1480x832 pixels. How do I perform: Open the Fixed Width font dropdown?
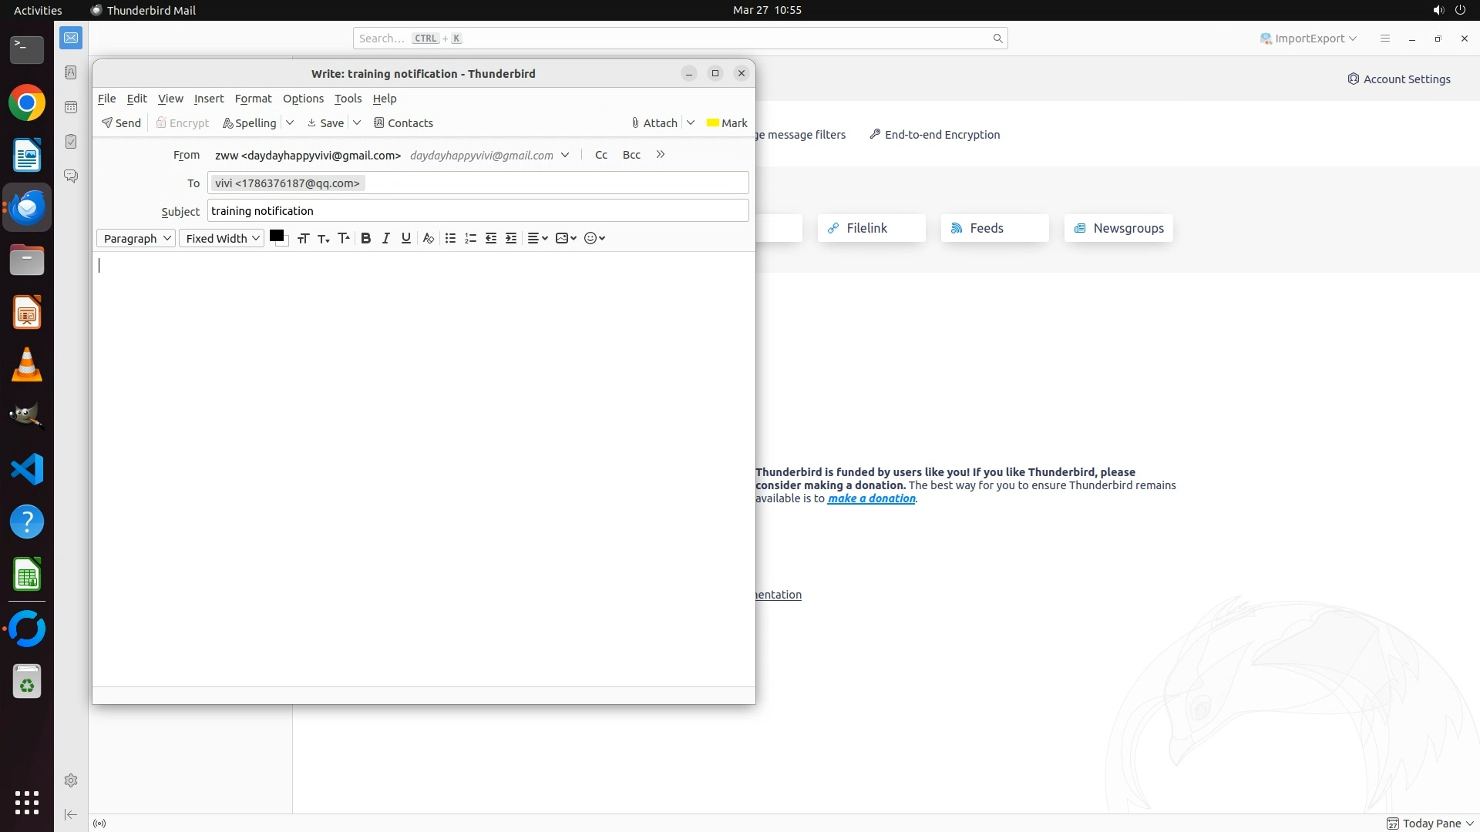[222, 239]
